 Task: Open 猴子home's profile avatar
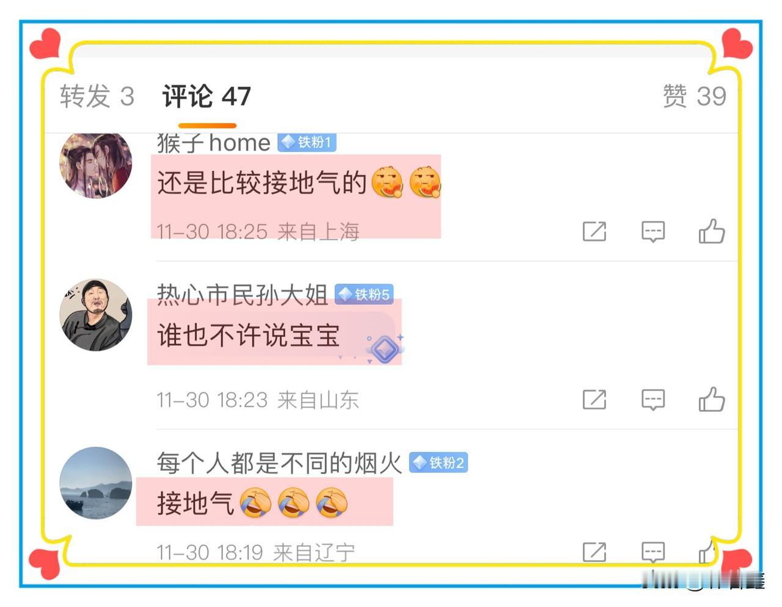point(96,165)
